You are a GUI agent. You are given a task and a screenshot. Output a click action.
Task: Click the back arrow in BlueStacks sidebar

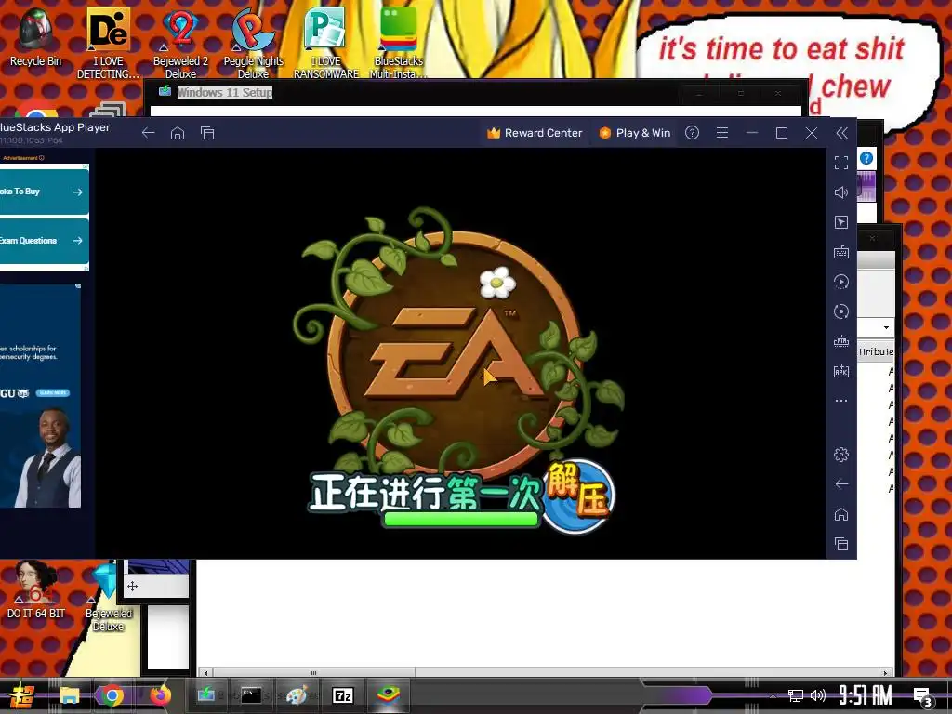840,483
